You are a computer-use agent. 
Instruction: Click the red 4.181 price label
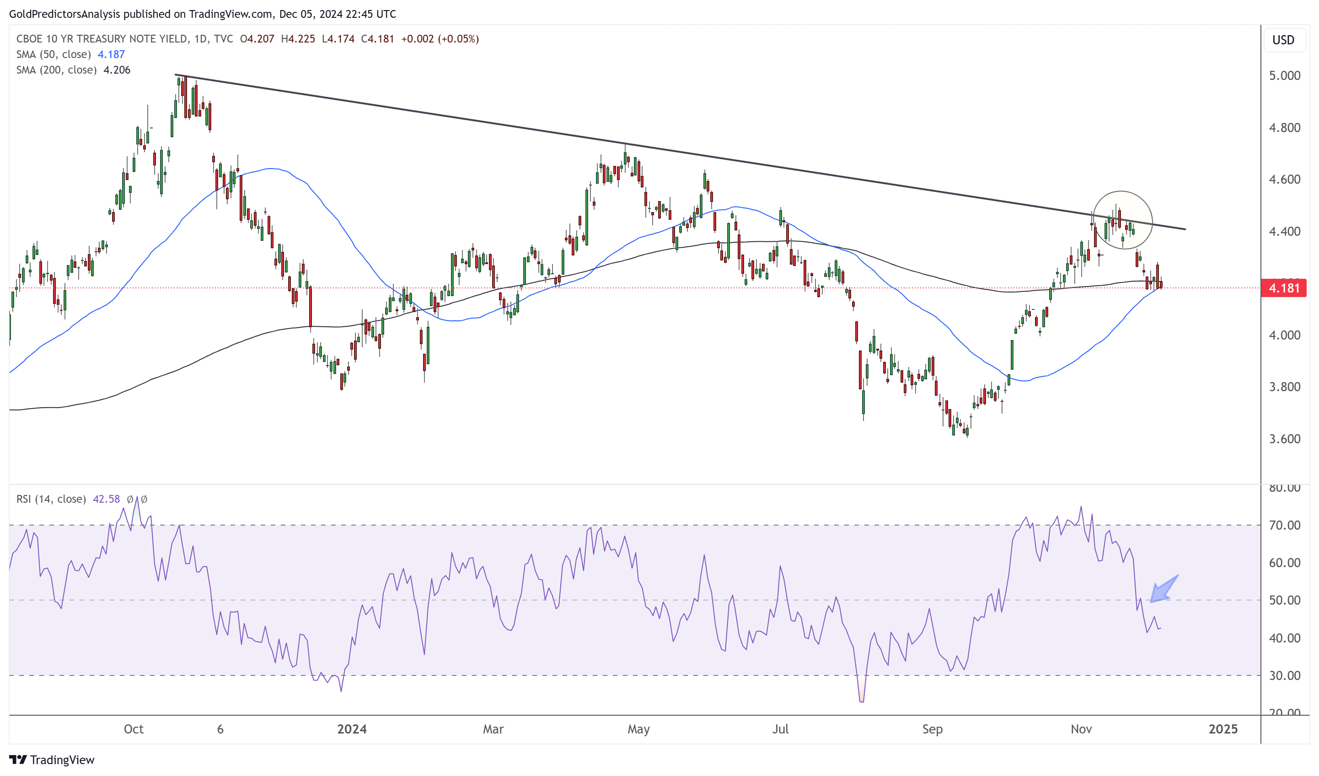(1283, 288)
